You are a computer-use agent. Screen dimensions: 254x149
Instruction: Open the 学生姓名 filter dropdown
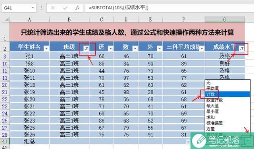coord(46,48)
